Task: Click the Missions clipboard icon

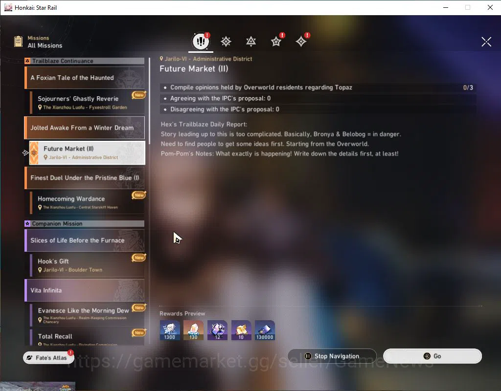Action: point(18,42)
